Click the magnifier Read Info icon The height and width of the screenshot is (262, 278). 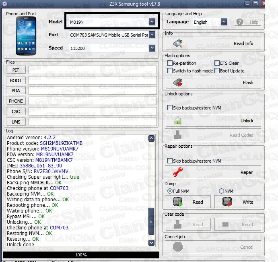(178, 43)
